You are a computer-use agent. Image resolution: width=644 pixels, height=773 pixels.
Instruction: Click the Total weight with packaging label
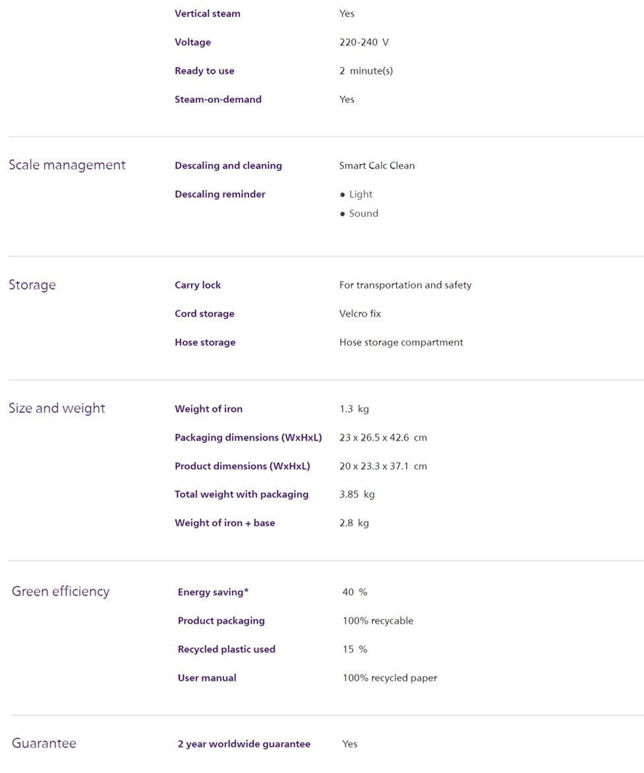(x=241, y=494)
